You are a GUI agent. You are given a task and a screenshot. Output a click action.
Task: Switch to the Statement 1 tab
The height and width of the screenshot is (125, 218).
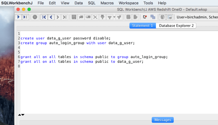(x=143, y=26)
